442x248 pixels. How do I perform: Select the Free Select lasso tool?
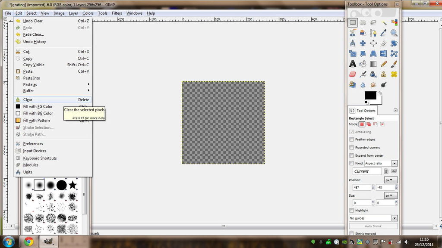pos(373,22)
